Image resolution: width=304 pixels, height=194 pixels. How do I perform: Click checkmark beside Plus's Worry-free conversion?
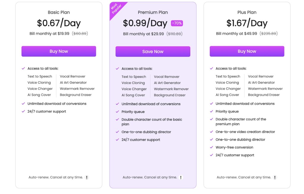[x=211, y=147]
